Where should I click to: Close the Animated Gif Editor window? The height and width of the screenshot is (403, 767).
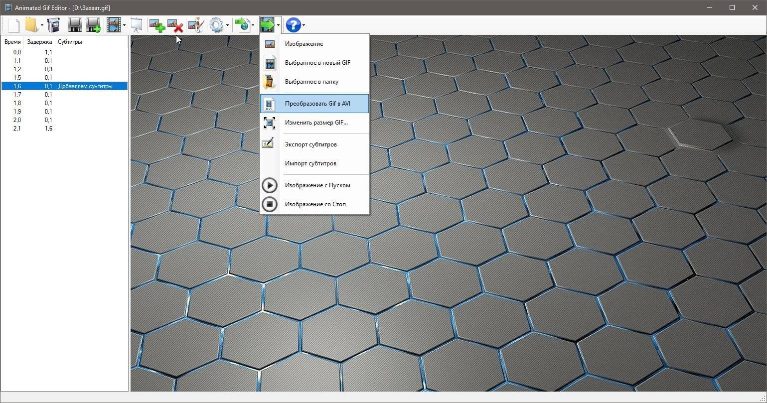pos(755,7)
